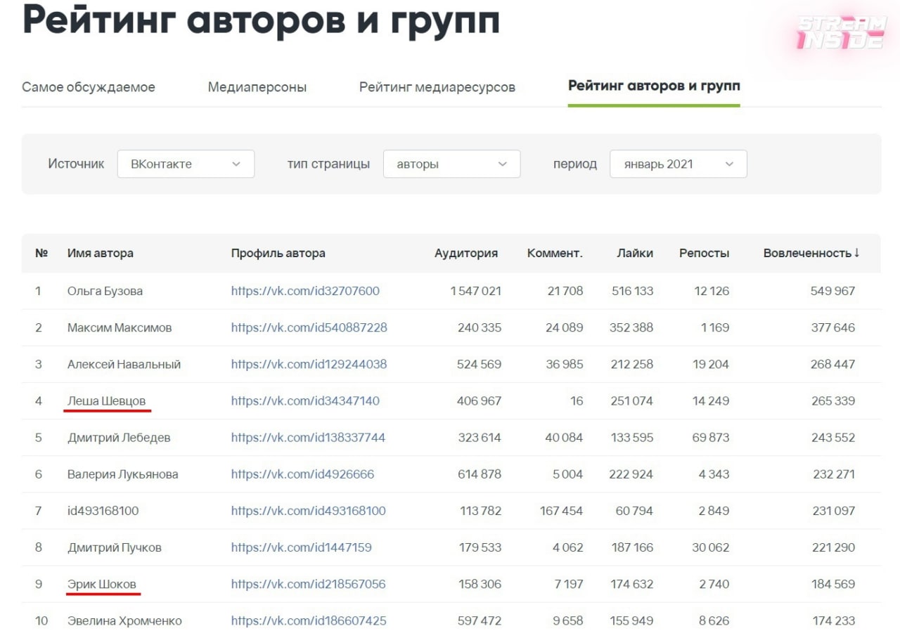Image resolution: width=900 pixels, height=638 pixels.
Task: Switch to the Самое обсуждаемое tab
Action: (89, 87)
